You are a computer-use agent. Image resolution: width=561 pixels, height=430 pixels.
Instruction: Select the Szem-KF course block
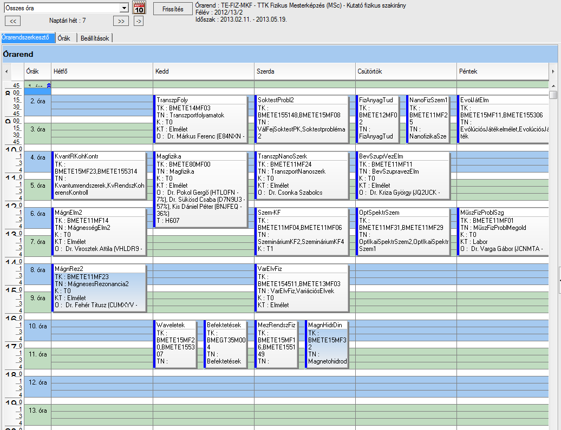[x=302, y=231]
